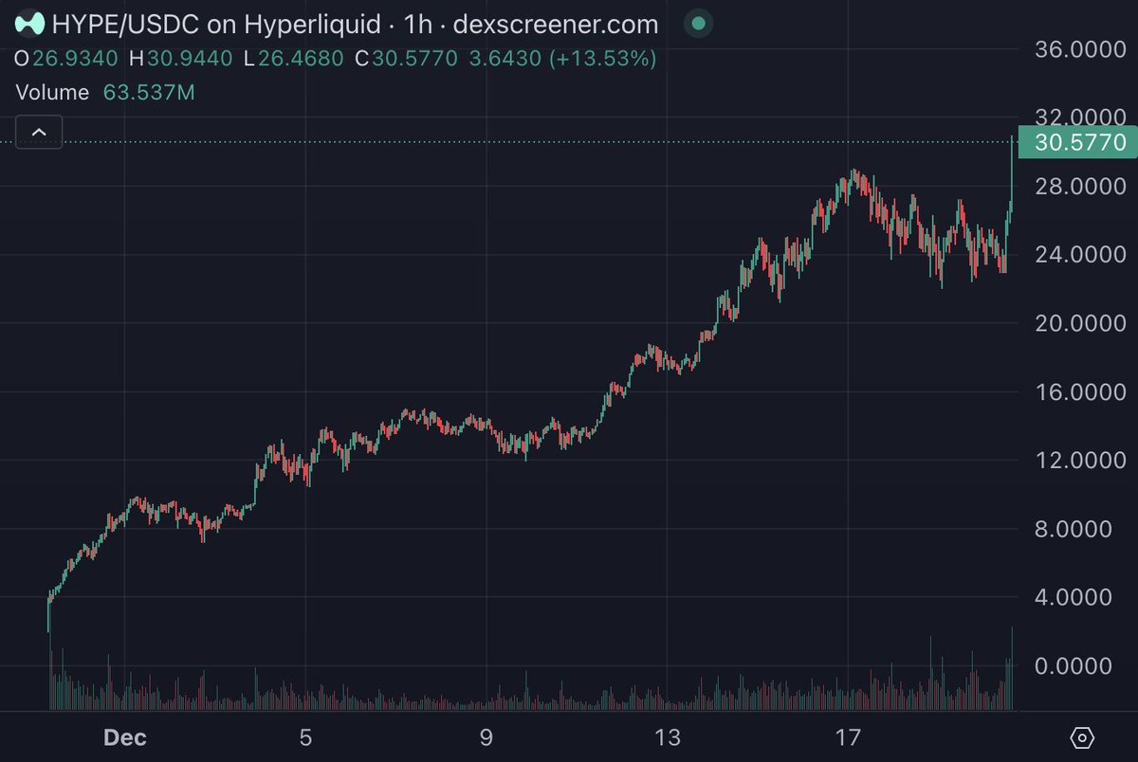Click the 12.0000 price axis label

coord(1080,461)
